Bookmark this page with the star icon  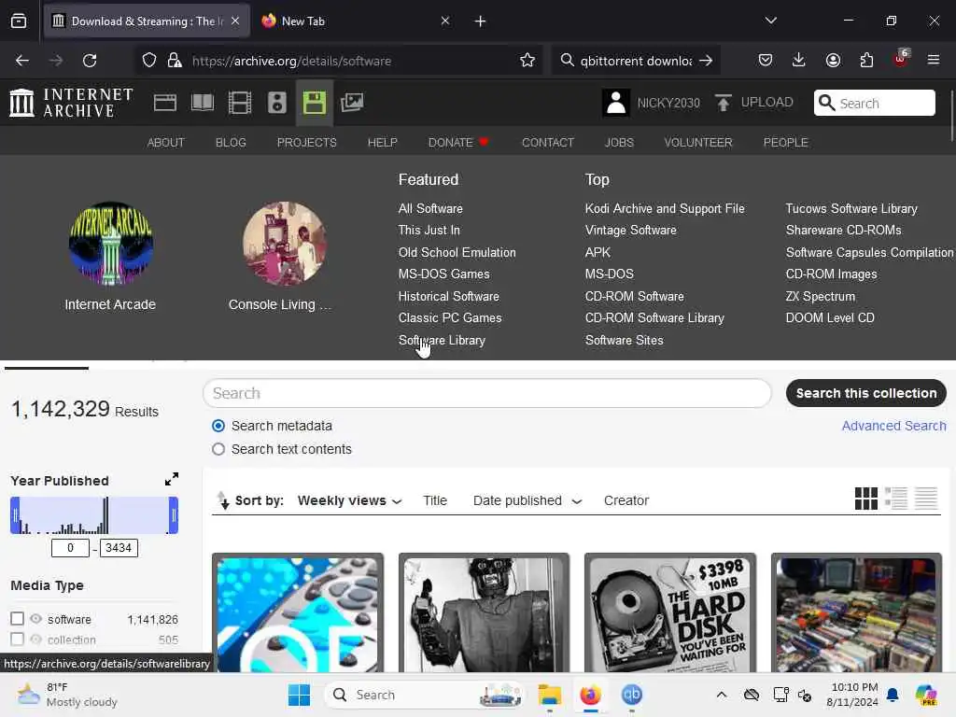(527, 61)
